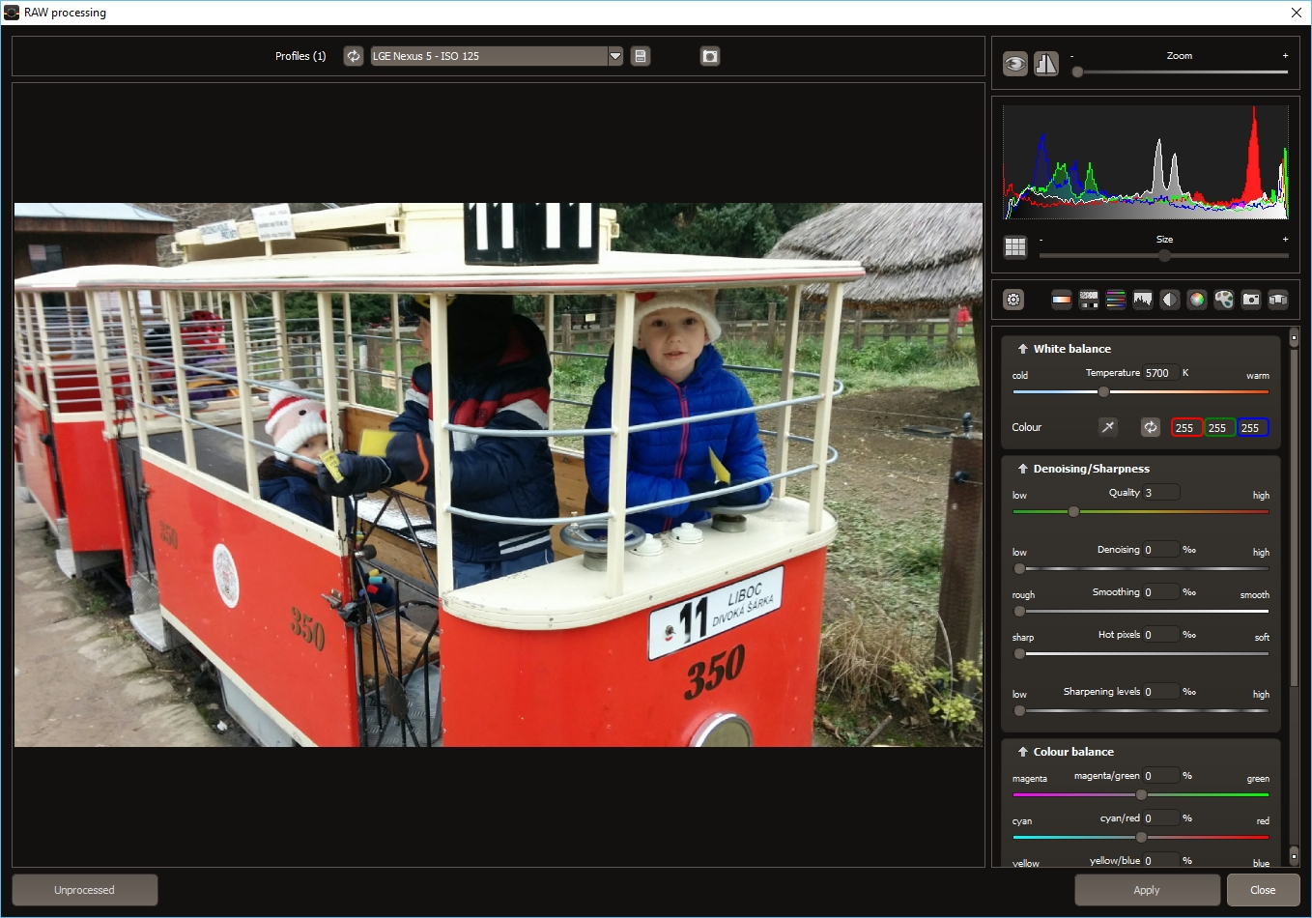Screen dimensions: 1312x918
Task: Toggle the grid overlay icon
Action: point(1015,246)
